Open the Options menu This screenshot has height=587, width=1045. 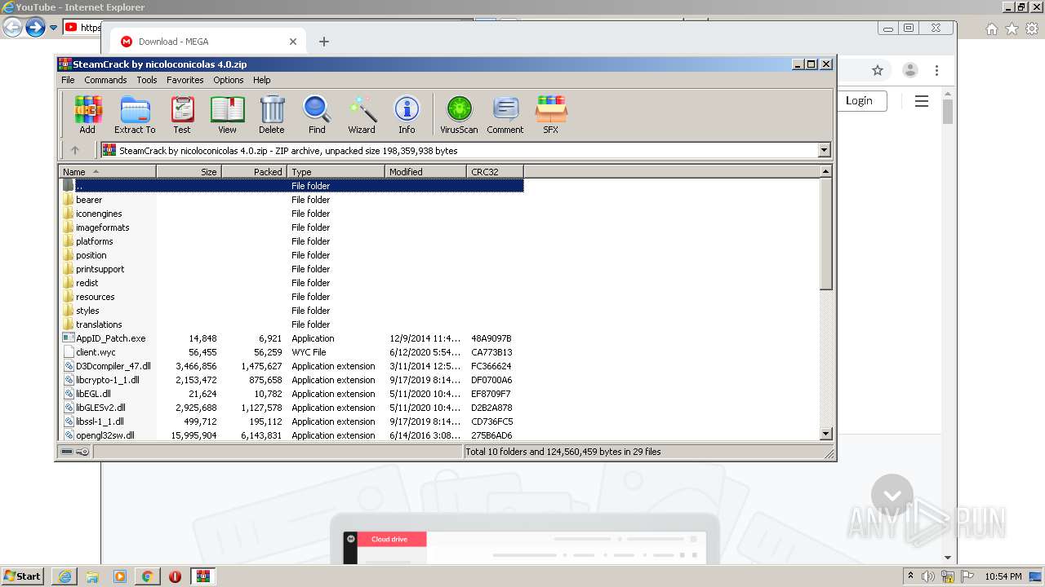tap(229, 80)
